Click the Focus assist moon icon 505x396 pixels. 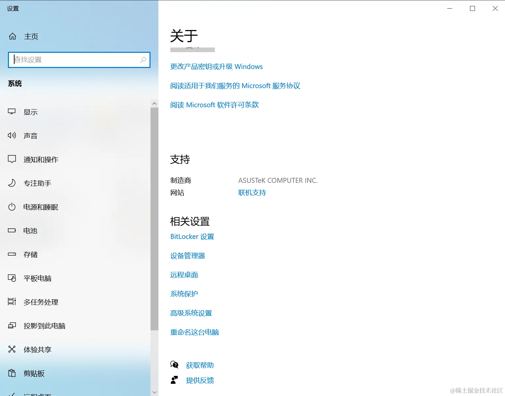pos(12,183)
